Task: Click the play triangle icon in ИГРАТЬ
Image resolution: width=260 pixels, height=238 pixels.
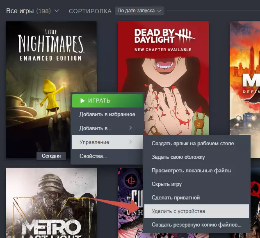Action: click(82, 101)
